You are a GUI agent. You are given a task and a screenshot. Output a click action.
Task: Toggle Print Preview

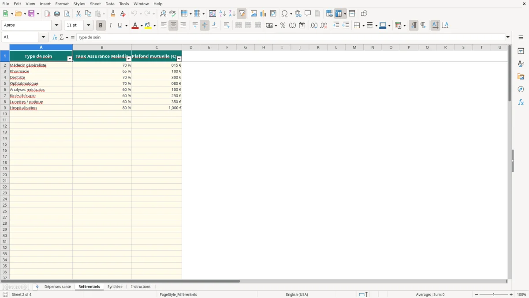(x=67, y=14)
